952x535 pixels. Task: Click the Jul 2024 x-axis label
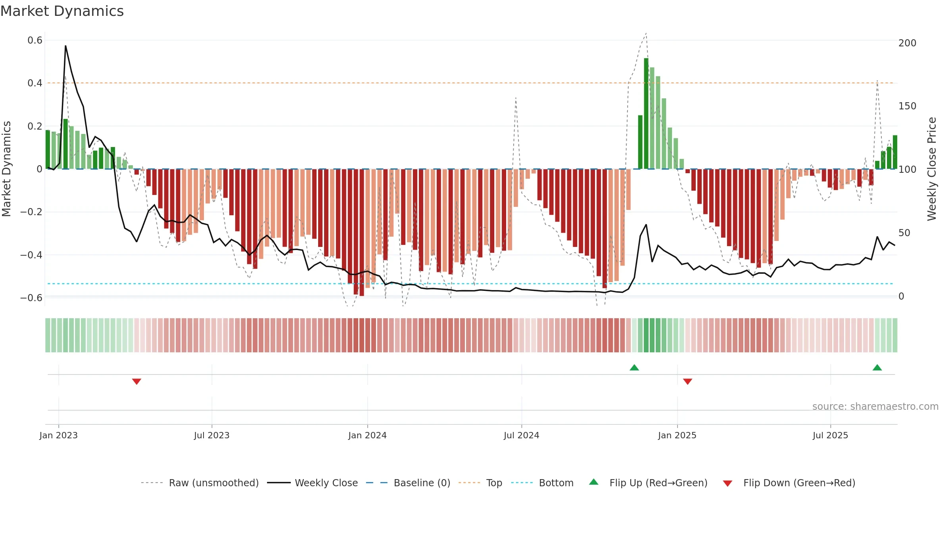[522, 435]
